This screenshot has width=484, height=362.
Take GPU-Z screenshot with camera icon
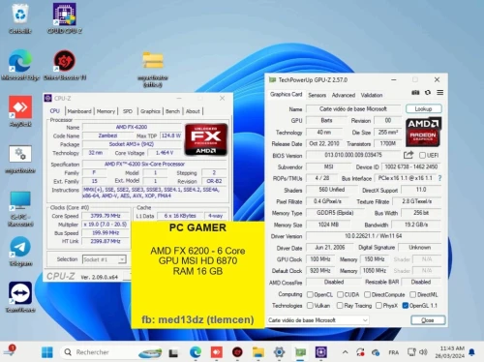coord(415,93)
